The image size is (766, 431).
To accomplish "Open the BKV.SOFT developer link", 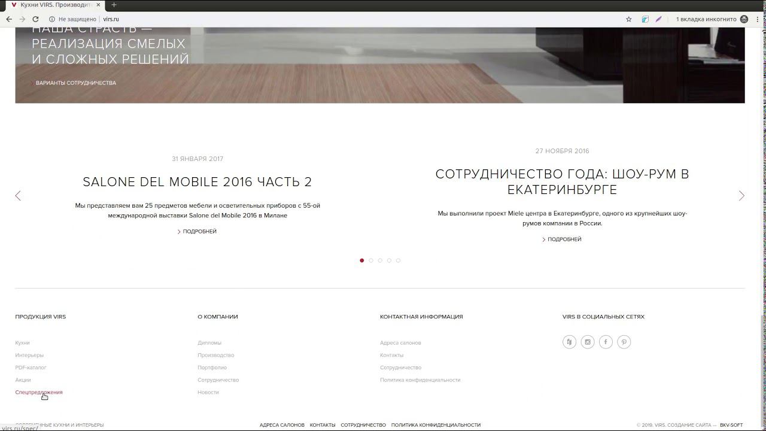I will [x=731, y=425].
